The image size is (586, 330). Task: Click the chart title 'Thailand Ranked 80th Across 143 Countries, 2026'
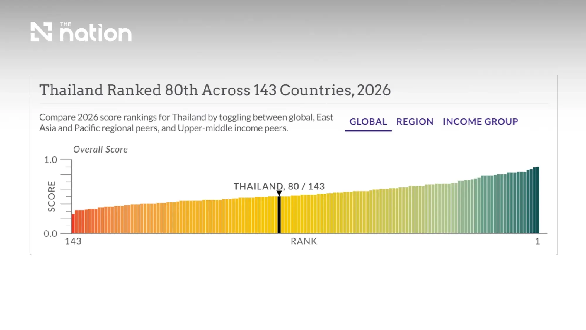pyautogui.click(x=215, y=90)
